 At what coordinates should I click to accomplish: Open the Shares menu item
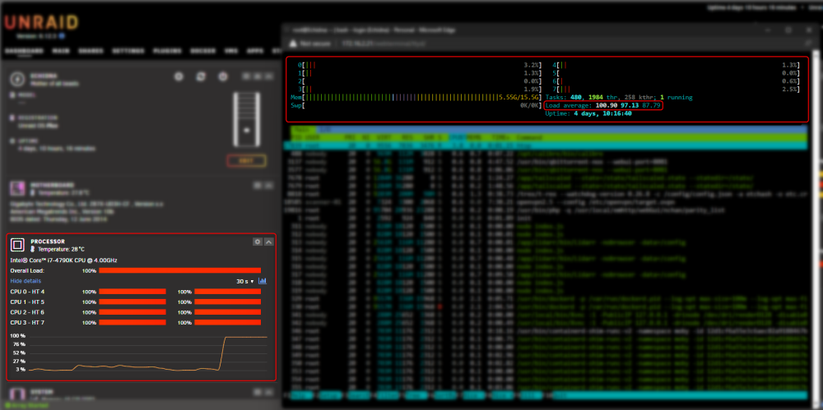pyautogui.click(x=91, y=52)
